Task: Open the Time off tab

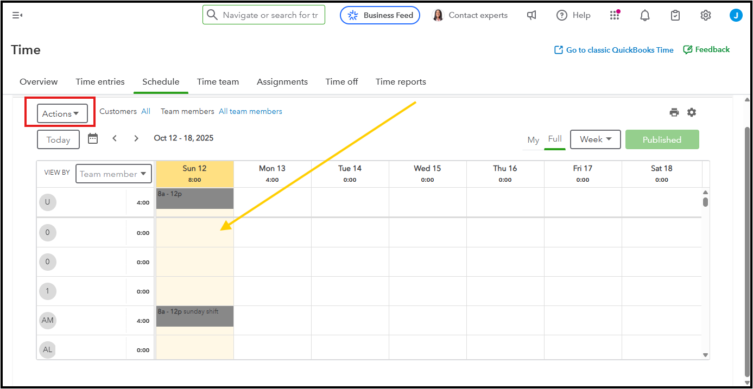Action: (341, 82)
